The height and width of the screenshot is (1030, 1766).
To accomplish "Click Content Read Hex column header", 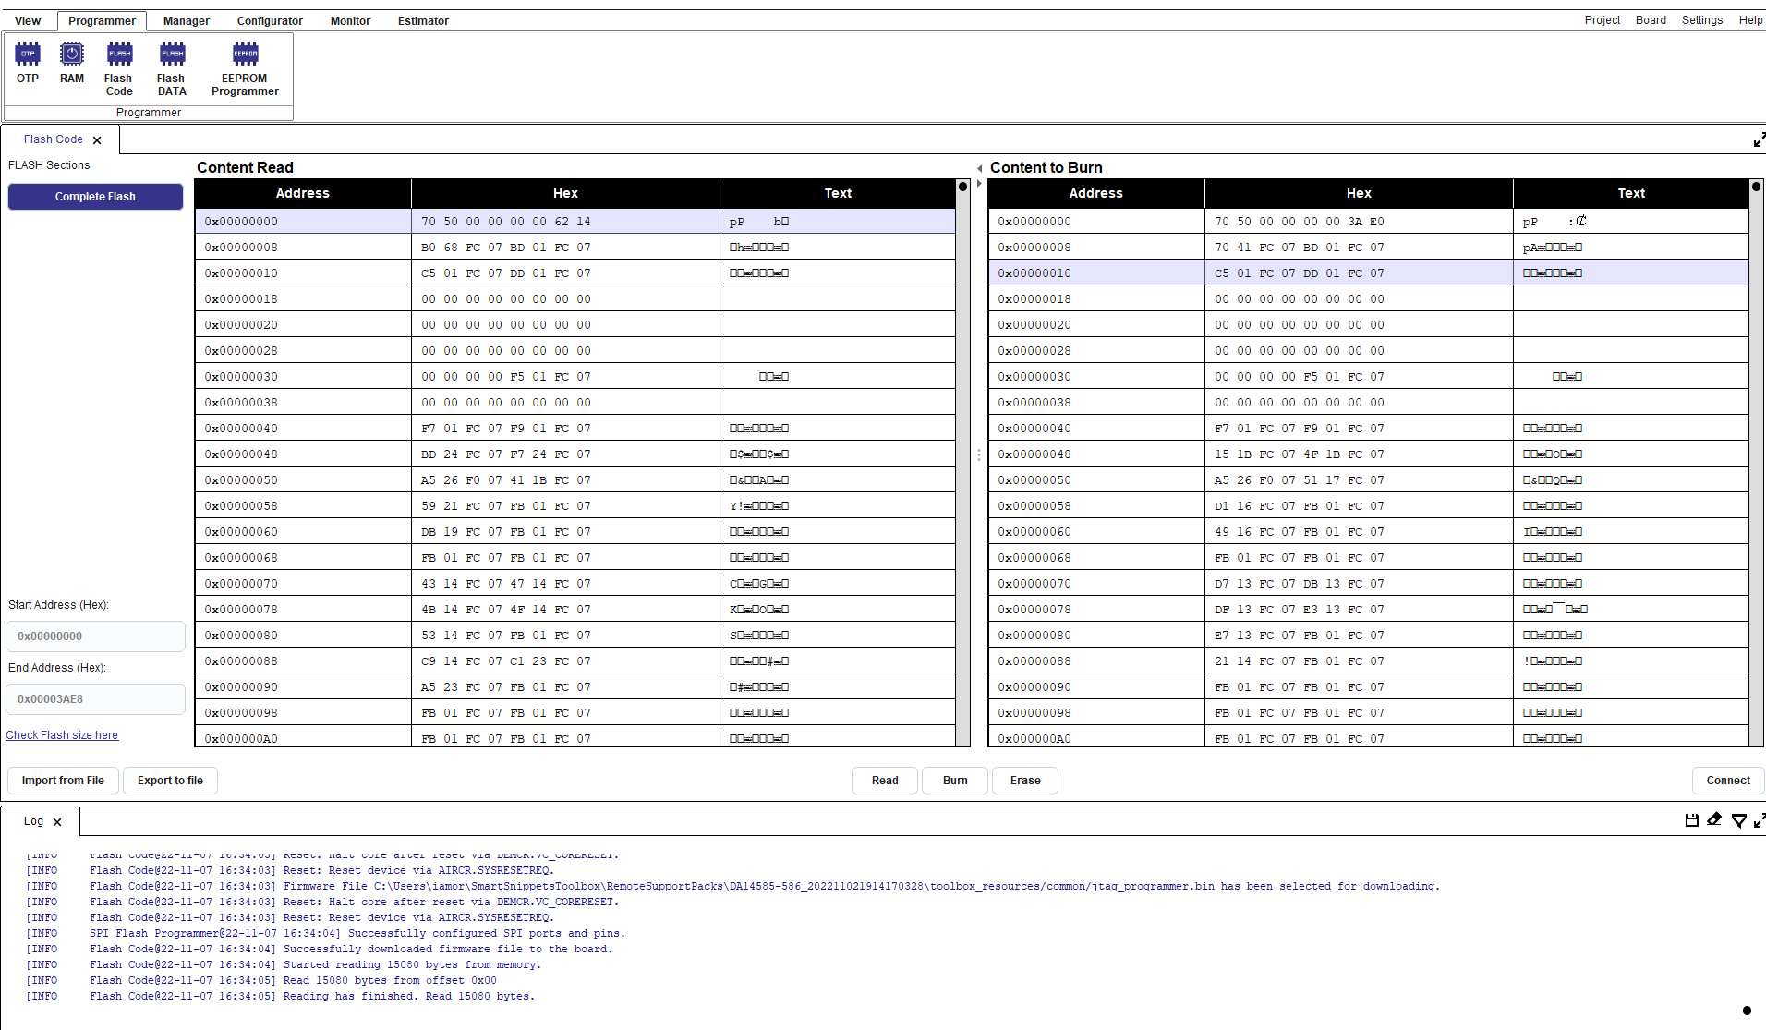I will (x=565, y=193).
